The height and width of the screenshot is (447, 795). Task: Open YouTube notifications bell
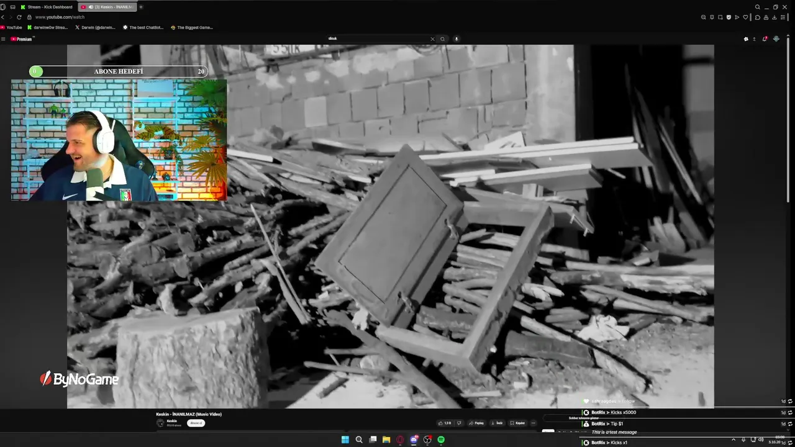pos(765,38)
